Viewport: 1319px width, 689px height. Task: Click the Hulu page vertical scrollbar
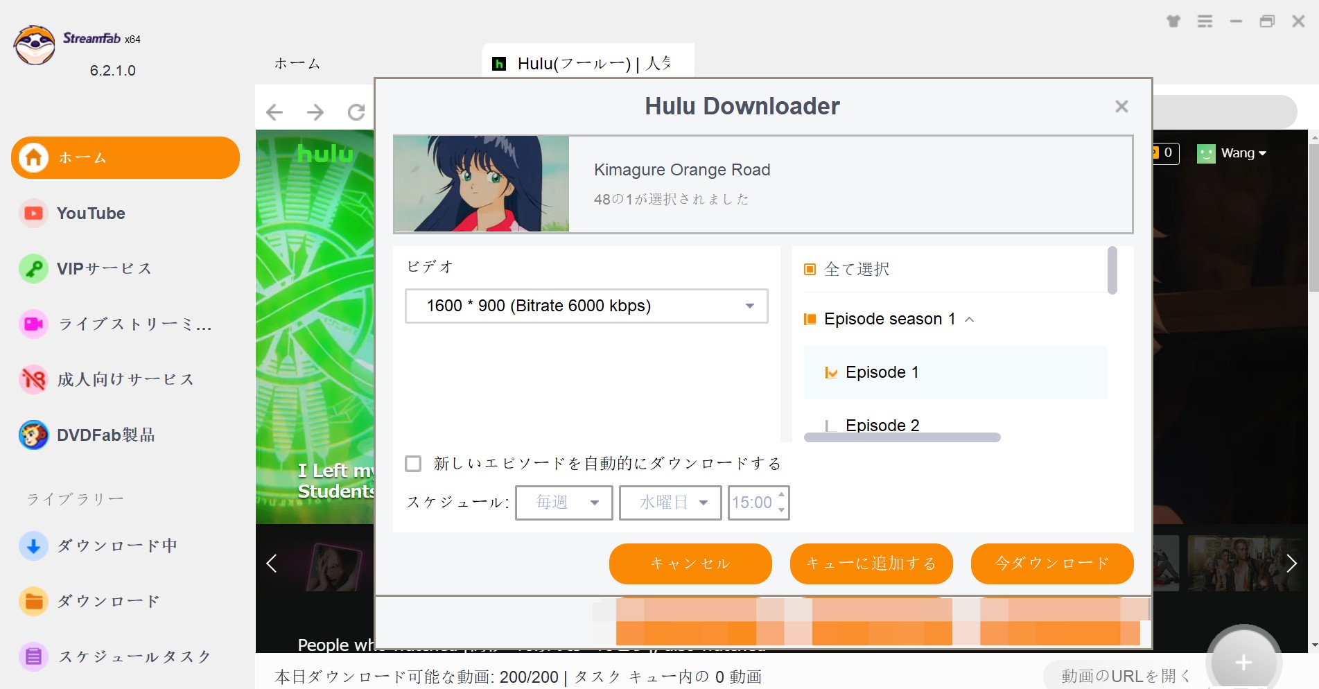1313,219
